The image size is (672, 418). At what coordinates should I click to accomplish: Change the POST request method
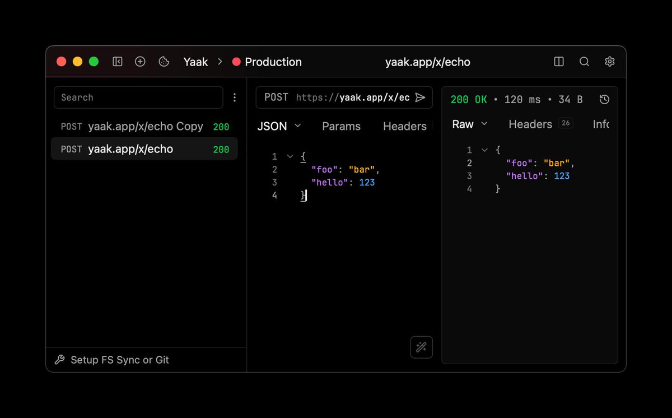click(276, 97)
